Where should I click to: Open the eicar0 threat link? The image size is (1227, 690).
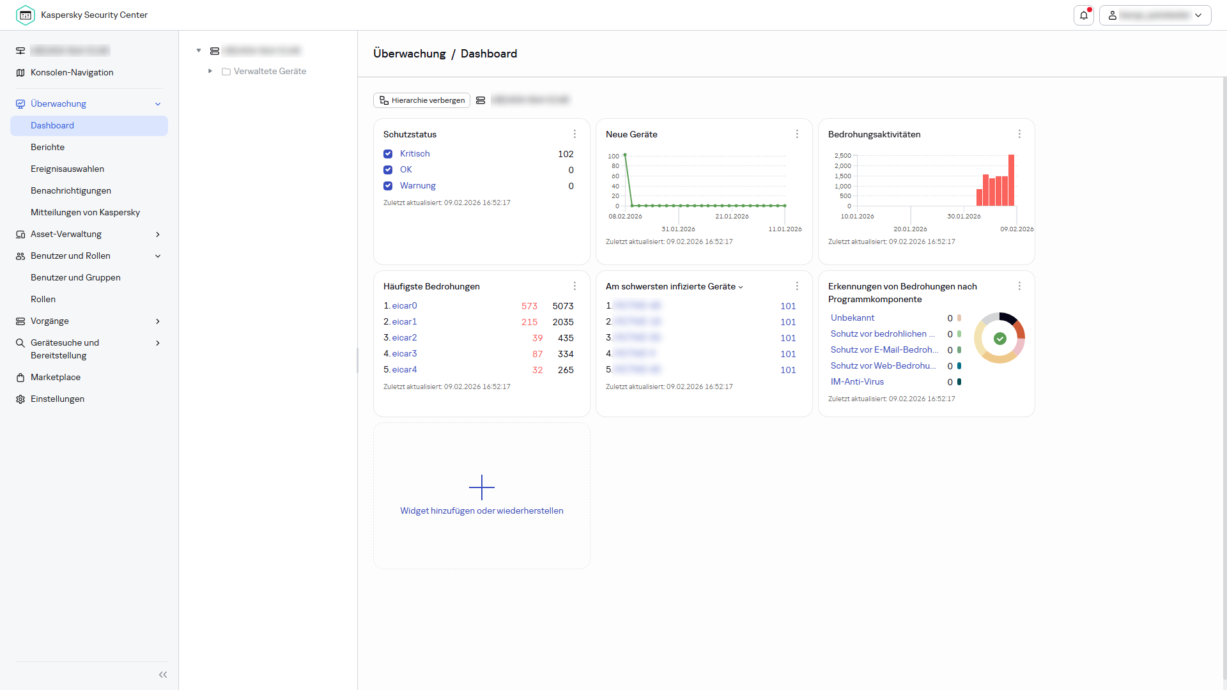405,305
